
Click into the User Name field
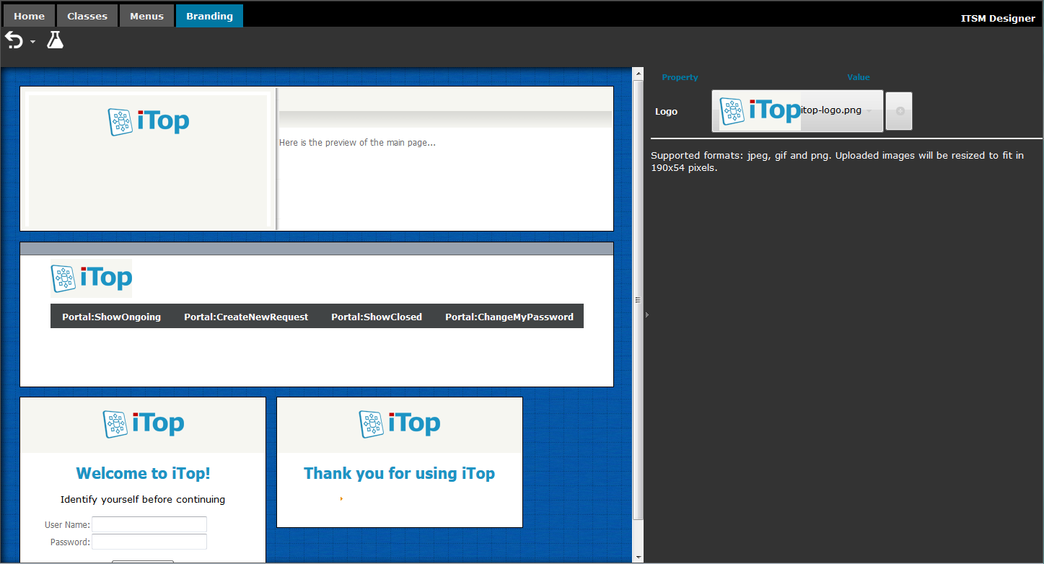coord(149,524)
